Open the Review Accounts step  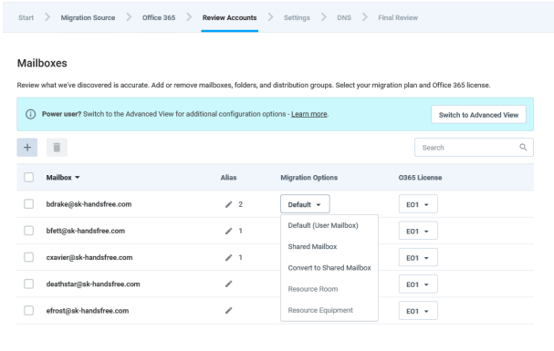click(x=230, y=17)
